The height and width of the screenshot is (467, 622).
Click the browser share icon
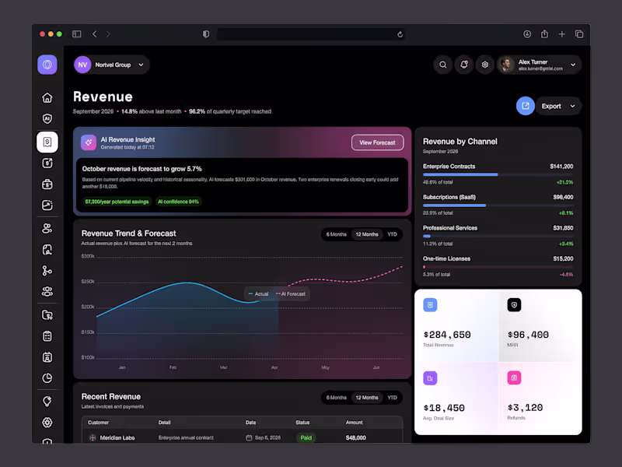coord(545,34)
